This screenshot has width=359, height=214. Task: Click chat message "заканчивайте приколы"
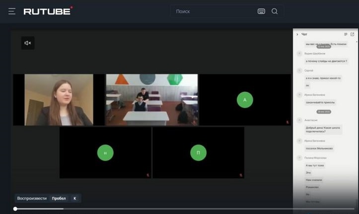[x=320, y=102]
